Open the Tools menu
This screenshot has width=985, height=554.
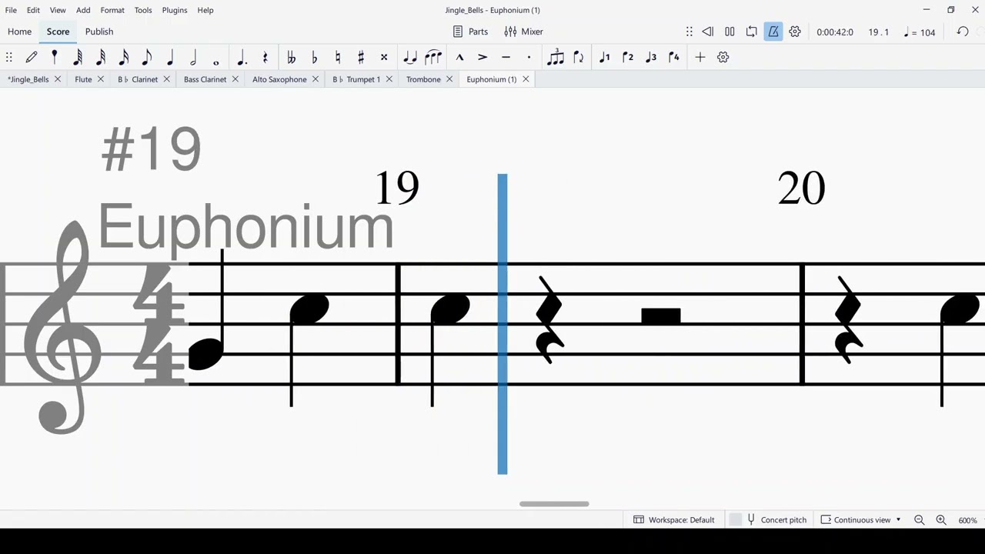(x=143, y=10)
